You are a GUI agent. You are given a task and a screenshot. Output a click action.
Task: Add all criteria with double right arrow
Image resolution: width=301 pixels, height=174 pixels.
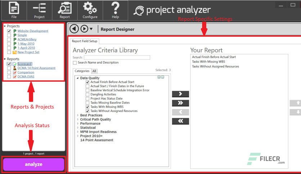coord(180,103)
